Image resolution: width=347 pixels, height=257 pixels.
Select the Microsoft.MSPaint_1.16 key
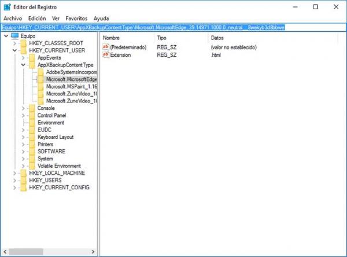point(72,86)
